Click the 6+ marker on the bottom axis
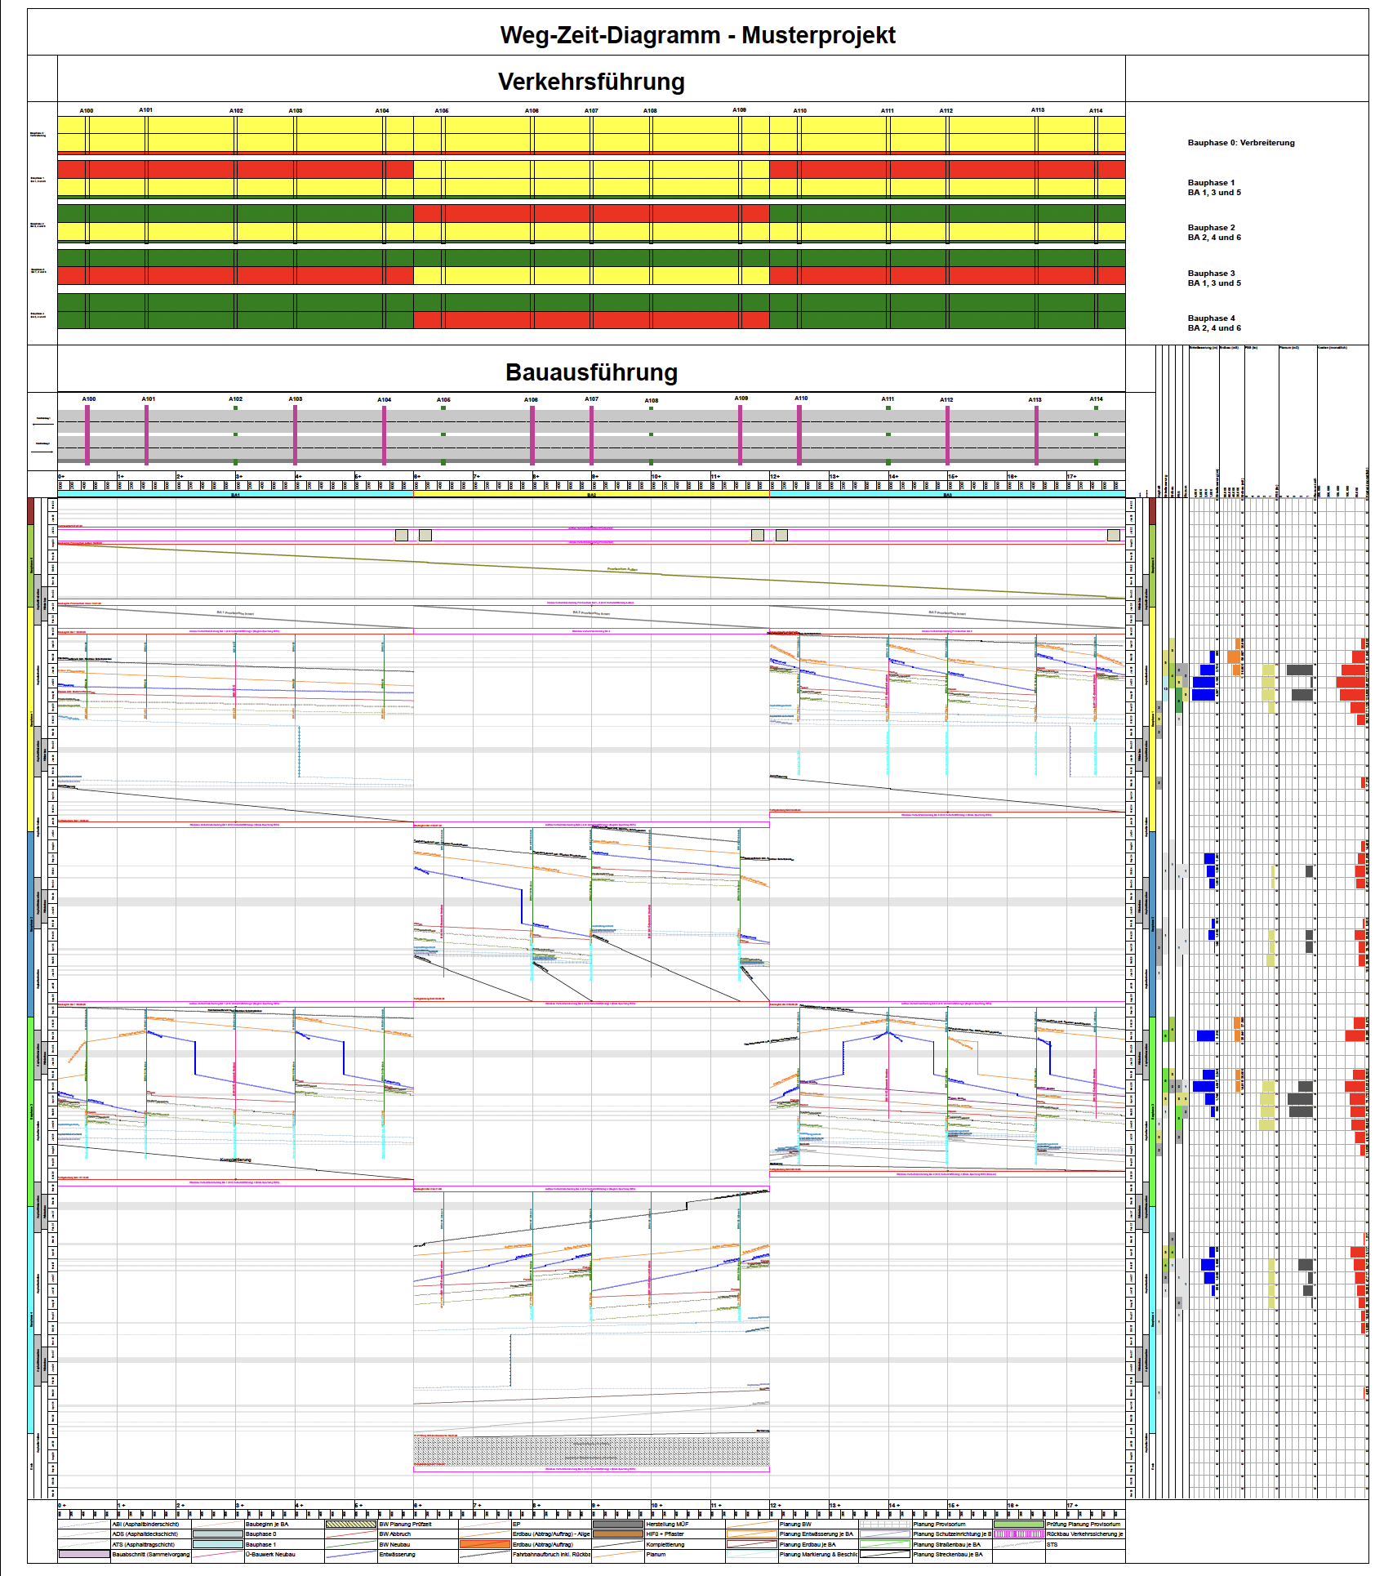Viewport: 1375px width, 1576px height. click(x=418, y=1505)
